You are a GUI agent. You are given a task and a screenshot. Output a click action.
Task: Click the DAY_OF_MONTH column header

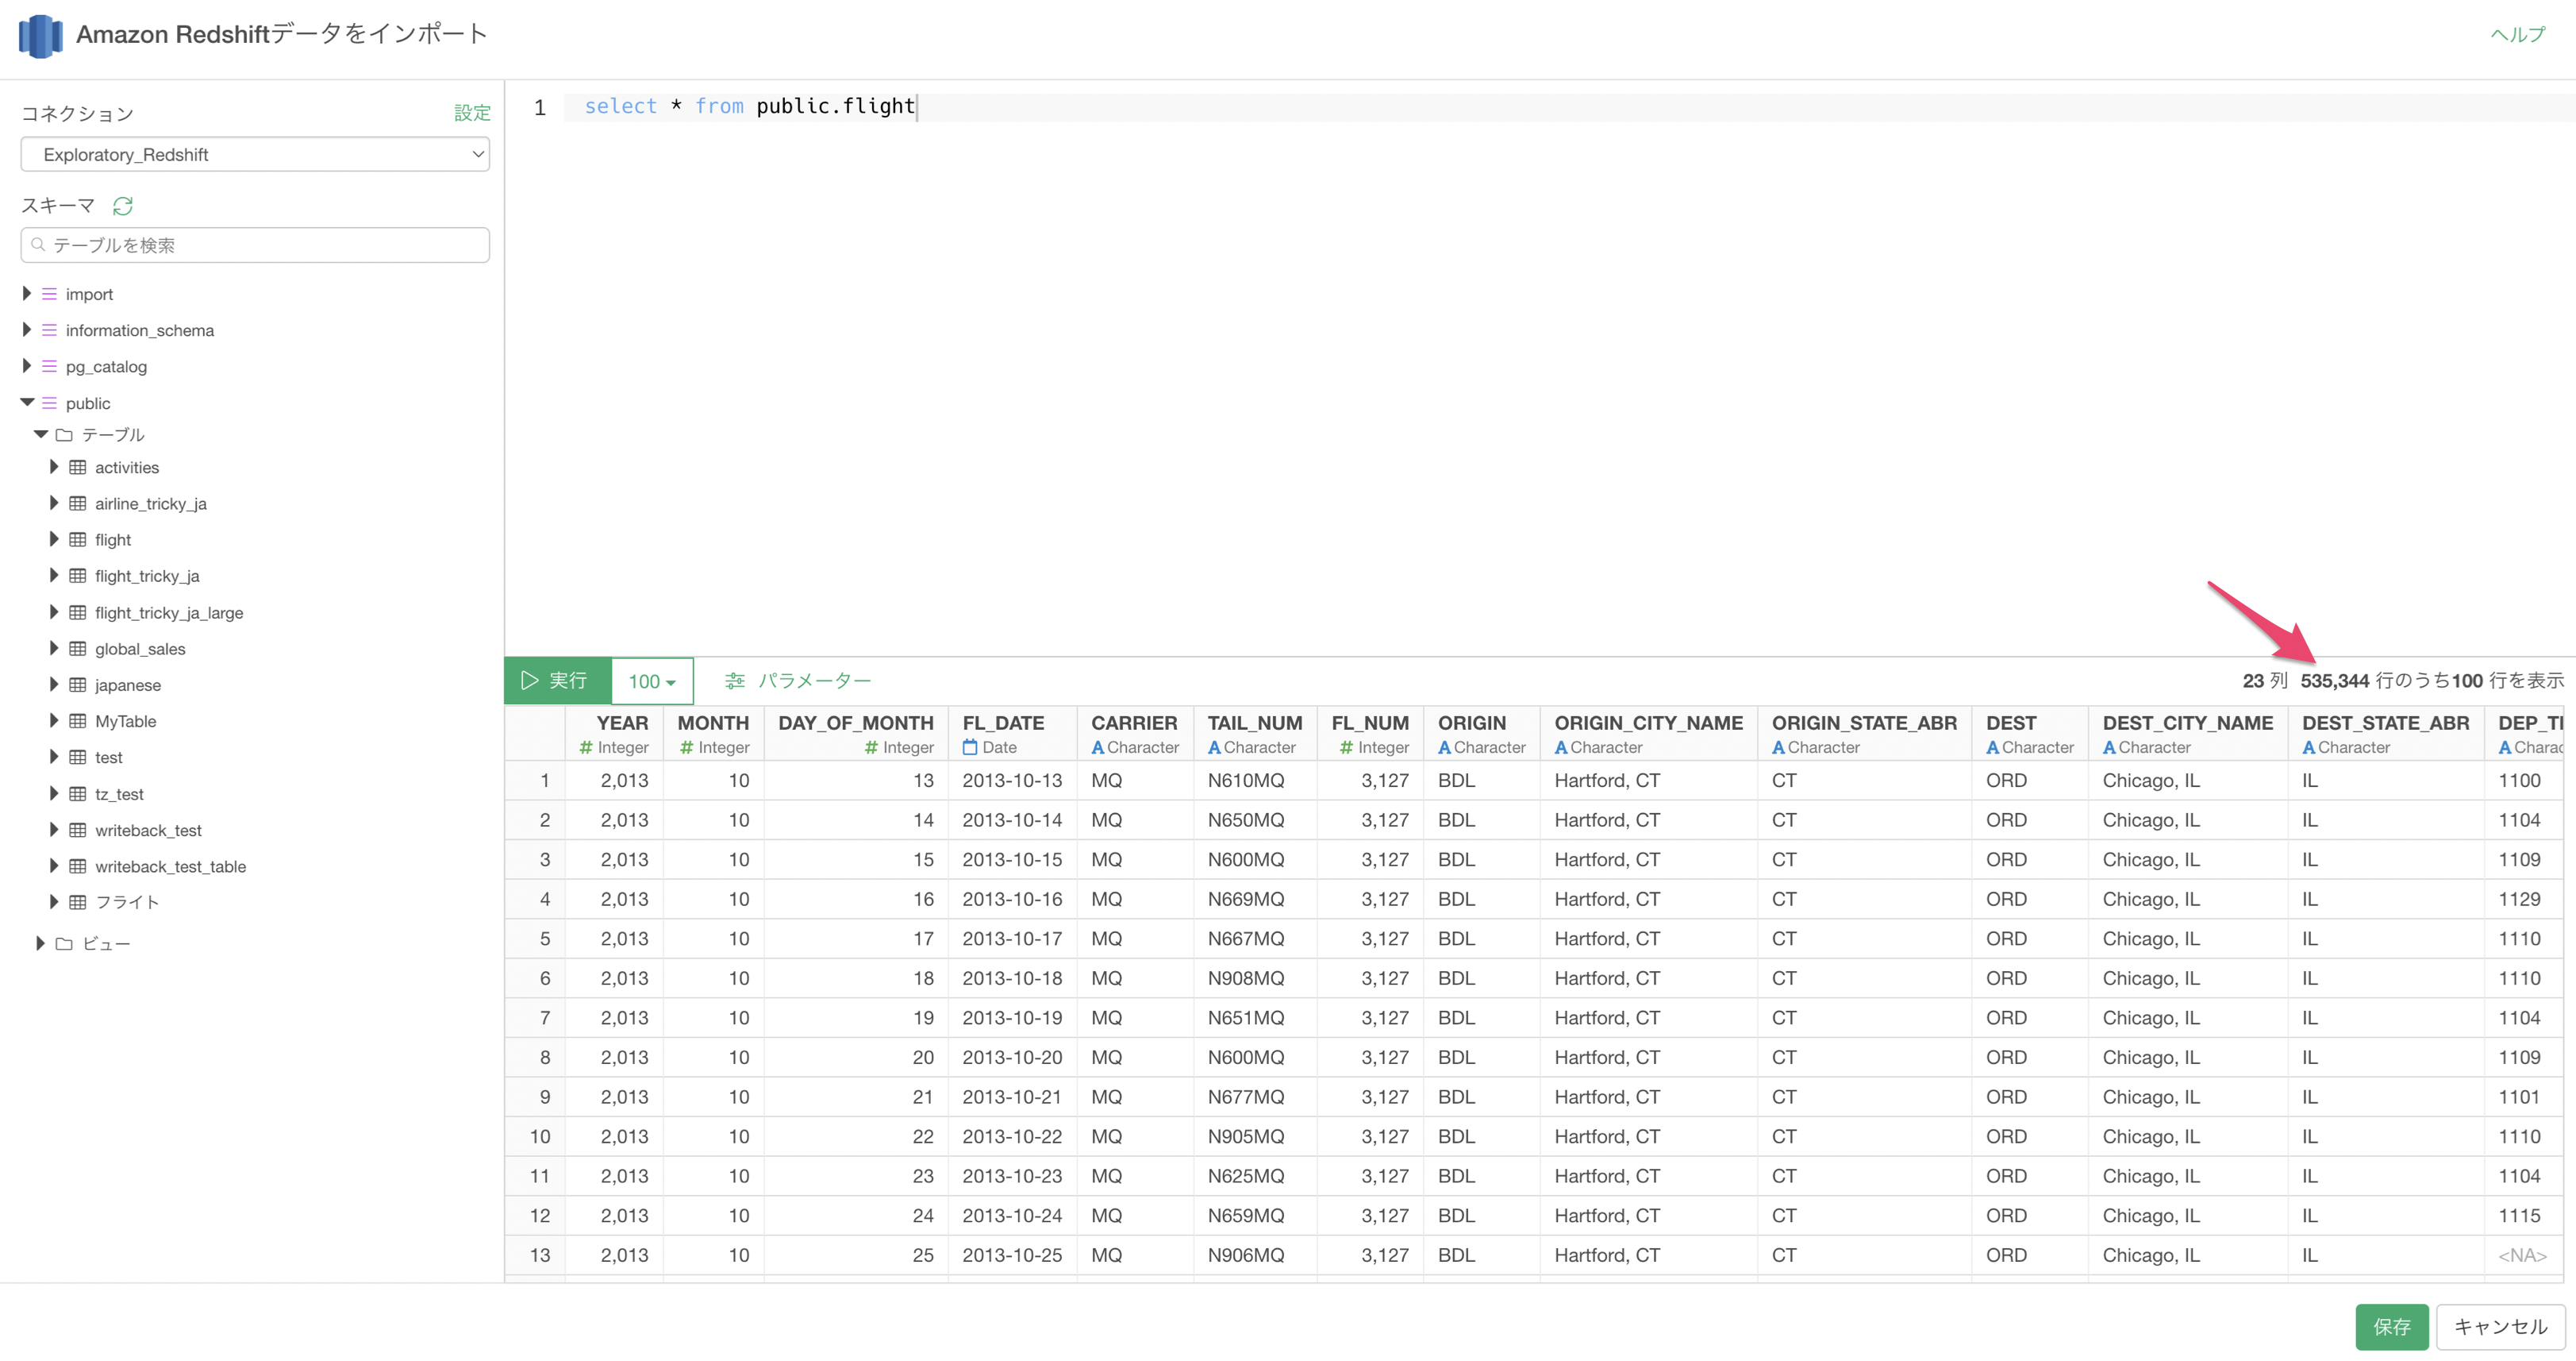coord(855,733)
